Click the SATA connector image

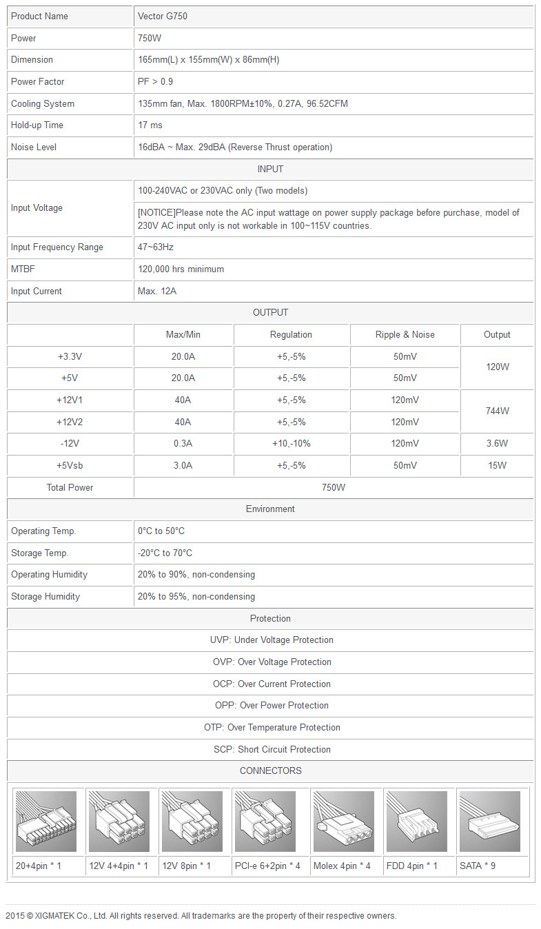click(x=491, y=821)
